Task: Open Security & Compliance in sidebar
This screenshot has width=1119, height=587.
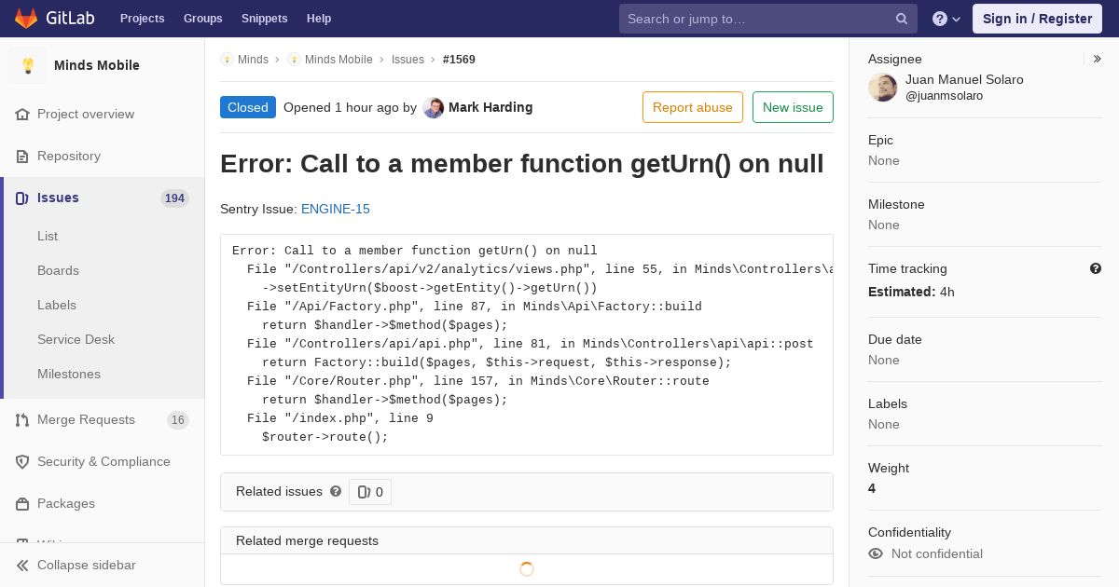Action: [104, 461]
